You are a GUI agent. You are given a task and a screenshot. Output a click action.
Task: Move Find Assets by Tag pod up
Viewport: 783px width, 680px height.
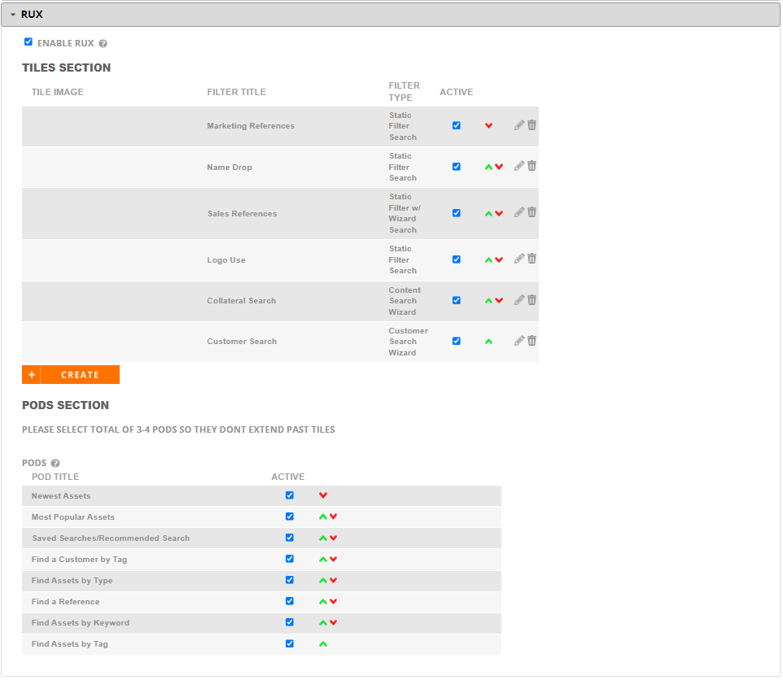323,644
